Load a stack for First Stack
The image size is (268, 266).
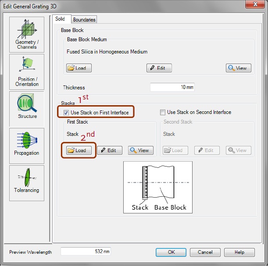[x=79, y=150]
